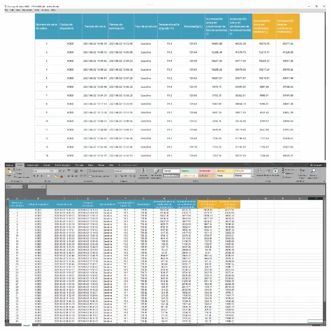The image size is (331, 331).
Task: Click the Combinar y centrar button
Action: point(99,176)
